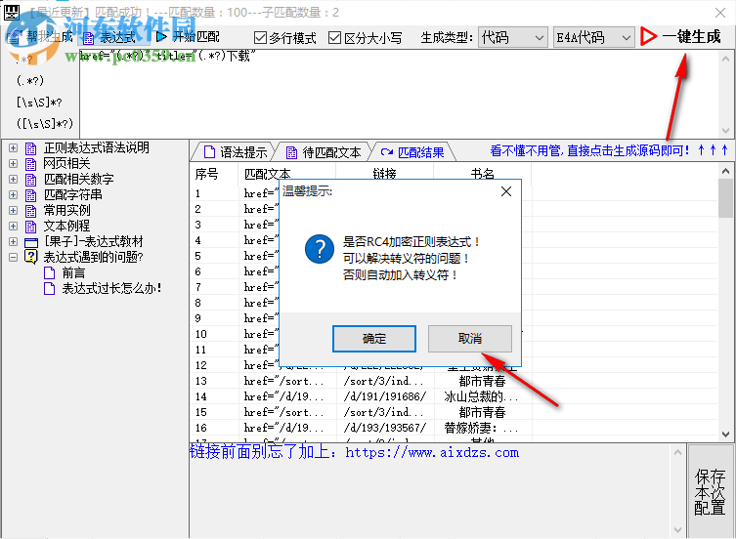
Task: Click the 一键生成 button label
Action: point(691,36)
